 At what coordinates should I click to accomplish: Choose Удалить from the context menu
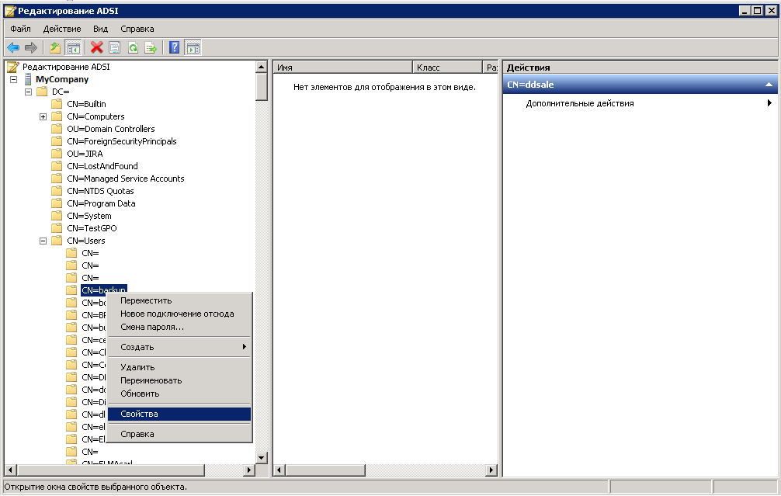coord(137,367)
